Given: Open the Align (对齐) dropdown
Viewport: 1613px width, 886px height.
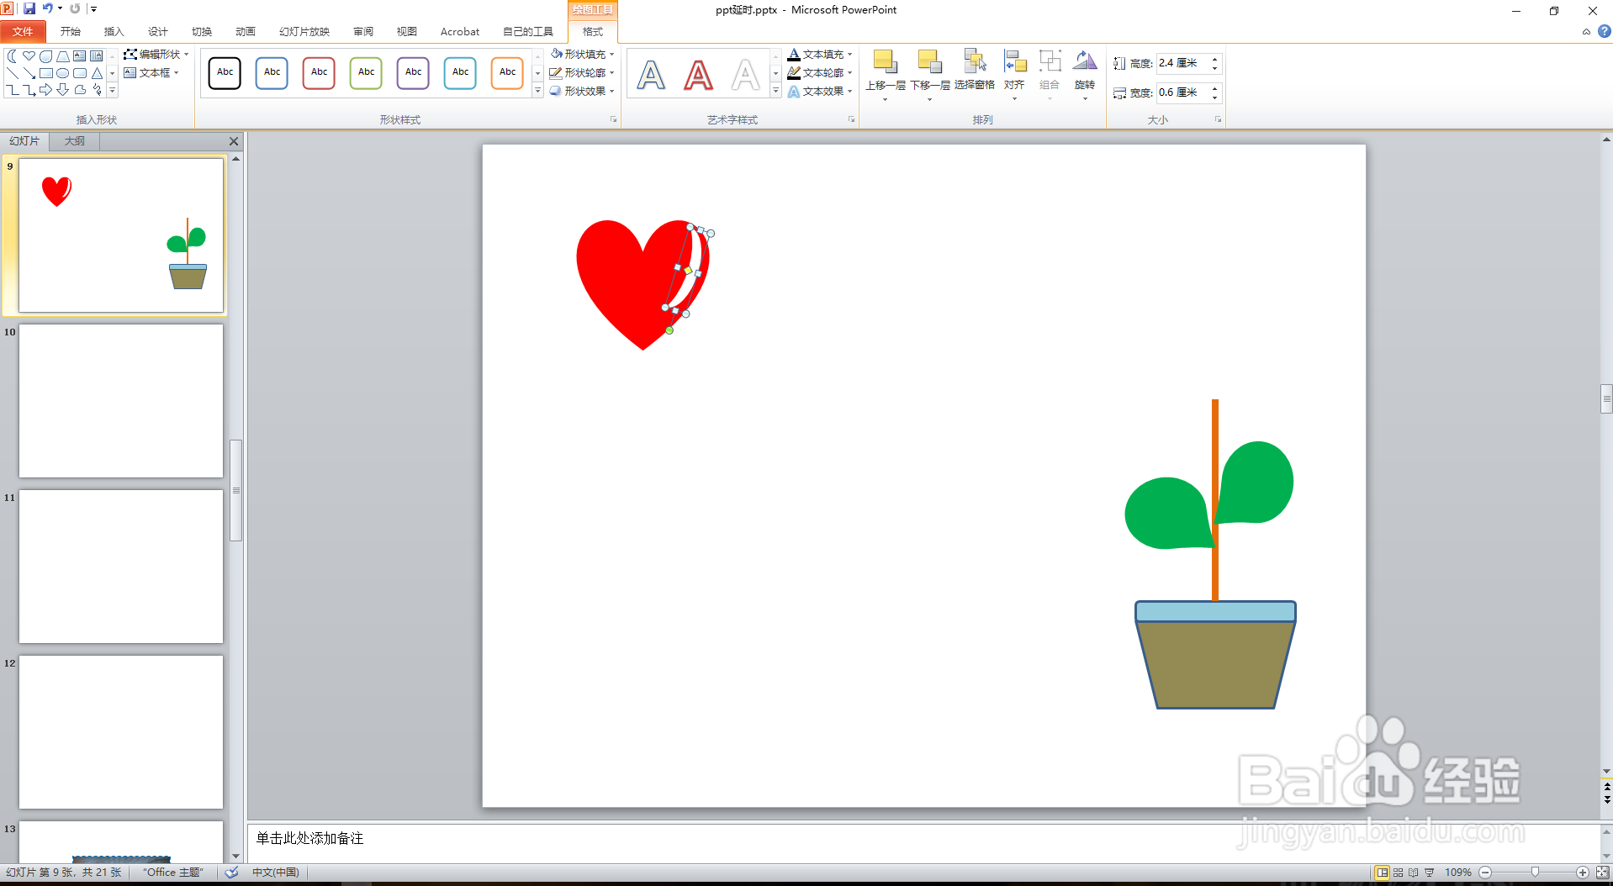Looking at the screenshot, I should click(x=1015, y=74).
